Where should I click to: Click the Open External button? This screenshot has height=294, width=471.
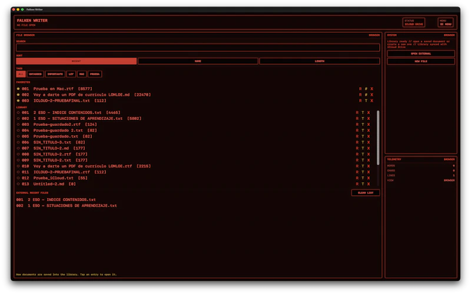coord(421,54)
